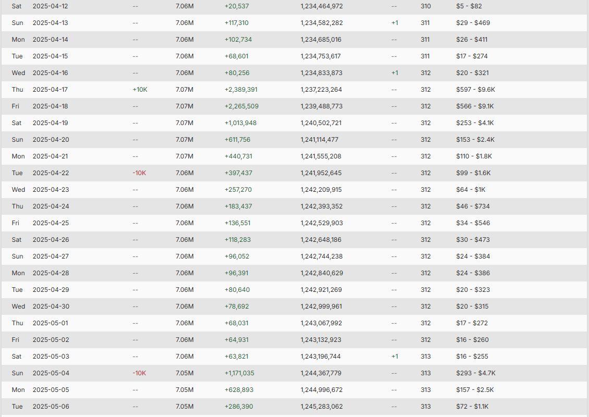Select the +397,437 views value
Viewport: 589px width, 417px height.
pos(238,173)
